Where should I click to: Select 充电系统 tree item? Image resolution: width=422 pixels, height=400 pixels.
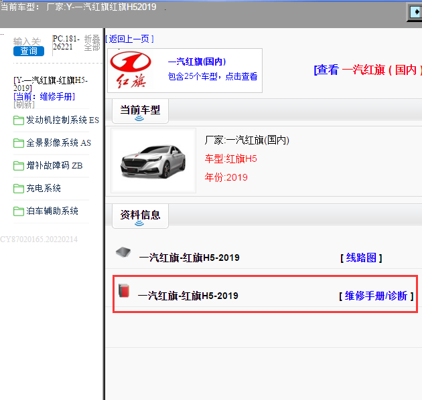point(44,188)
